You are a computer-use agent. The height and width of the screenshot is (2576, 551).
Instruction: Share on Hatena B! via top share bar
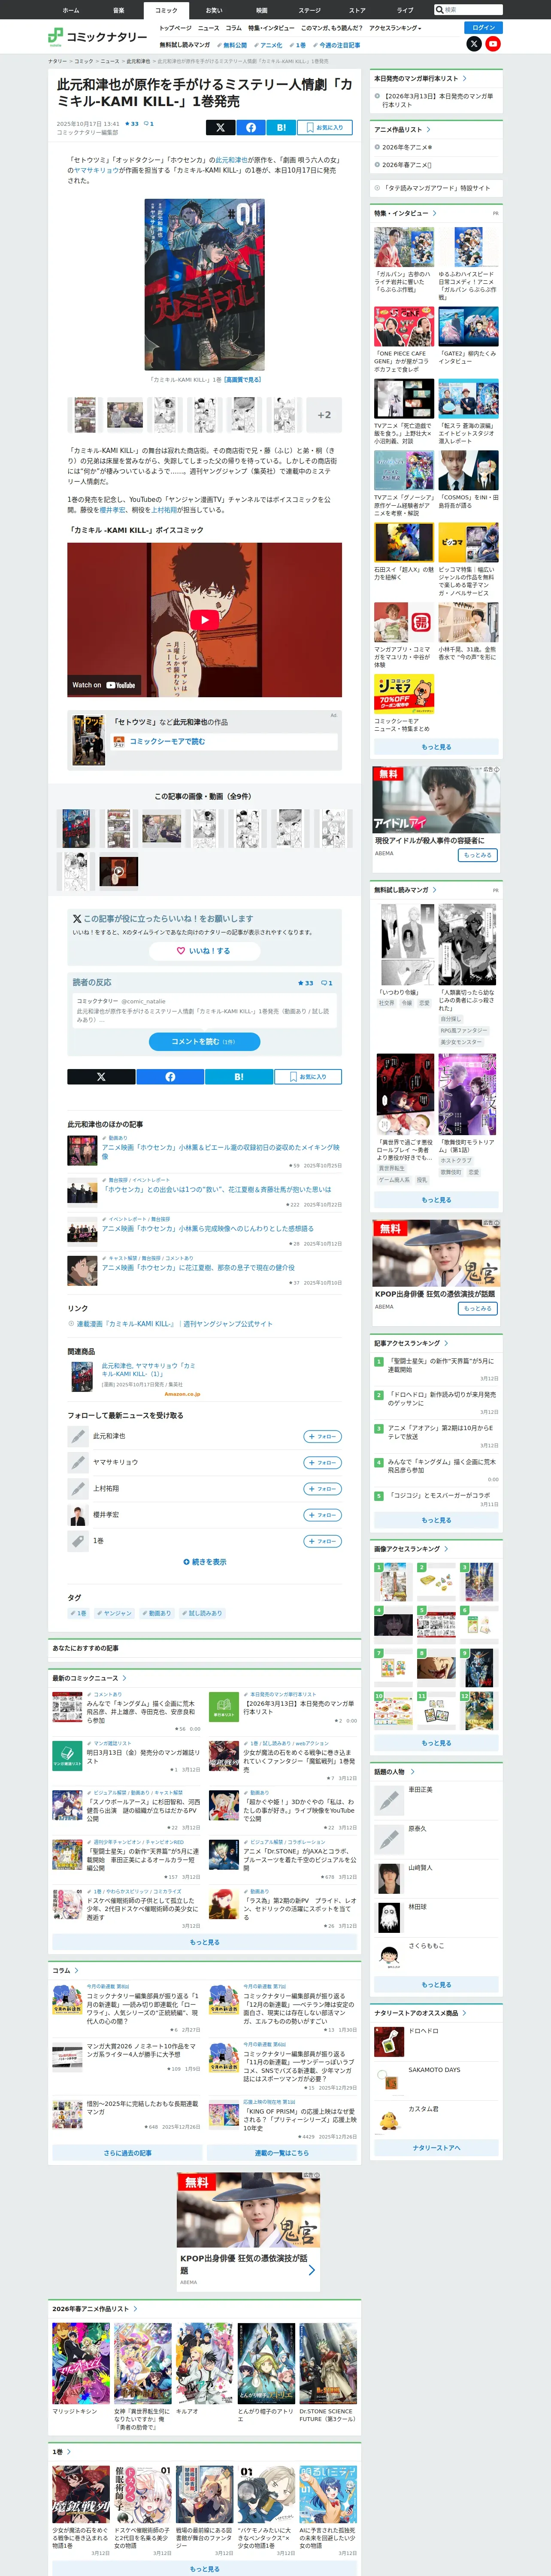coord(281,127)
